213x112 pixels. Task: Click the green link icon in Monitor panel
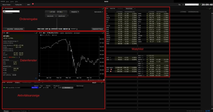click(x=210, y=9)
